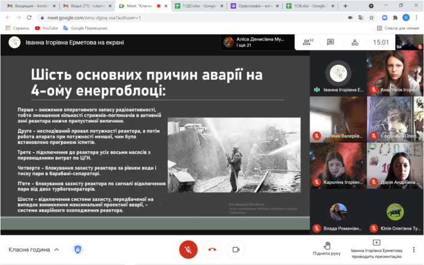Click the blue shield host controls icon
424x265 pixels.
point(77,249)
